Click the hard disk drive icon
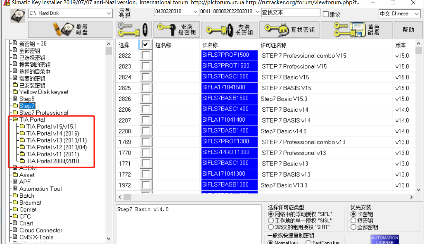424x244 pixels. [17, 16]
